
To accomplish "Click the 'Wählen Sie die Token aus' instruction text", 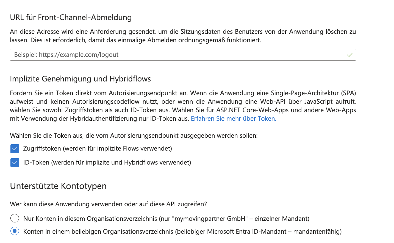I will (134, 135).
